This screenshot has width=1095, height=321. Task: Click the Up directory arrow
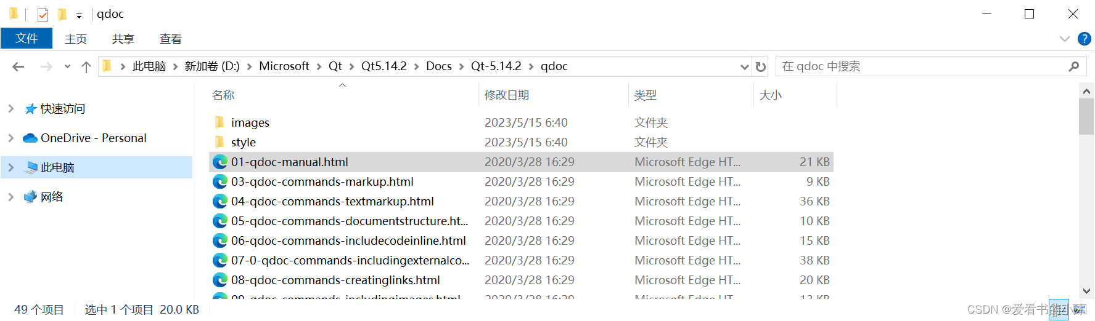point(86,66)
